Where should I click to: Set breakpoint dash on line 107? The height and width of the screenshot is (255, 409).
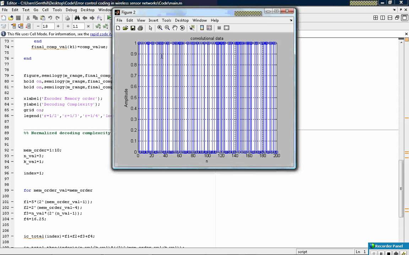12,236
